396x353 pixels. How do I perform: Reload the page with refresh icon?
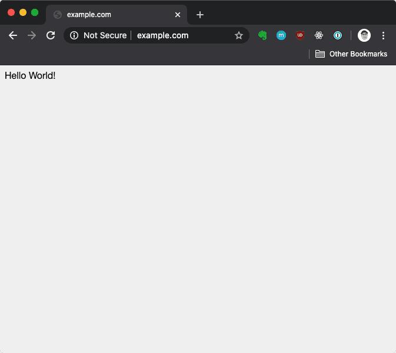(x=51, y=35)
